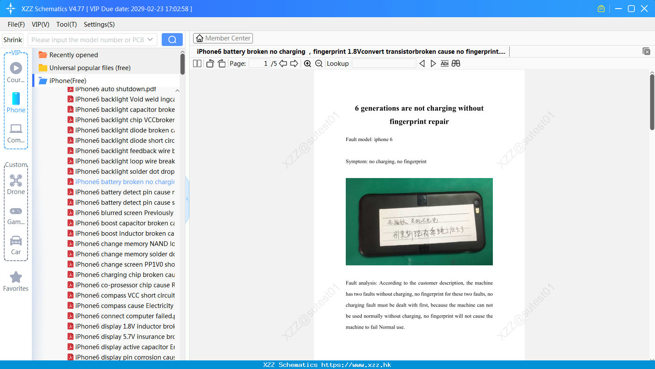The height and width of the screenshot is (369, 655).
Task: Toggle the Abi whole-word match option
Action: click(445, 64)
